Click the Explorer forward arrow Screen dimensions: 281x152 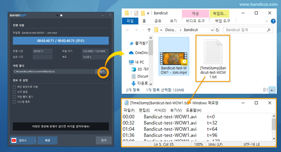coord(136,30)
